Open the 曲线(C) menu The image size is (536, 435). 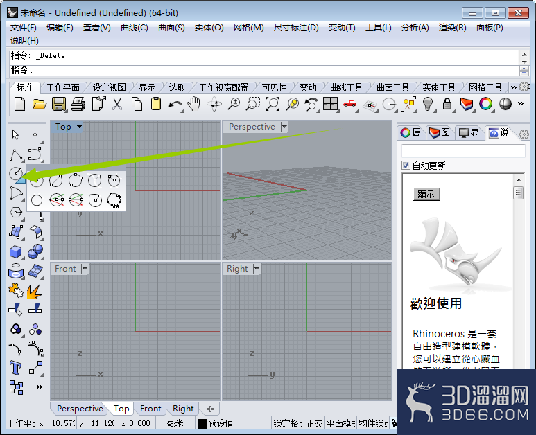tap(135, 28)
